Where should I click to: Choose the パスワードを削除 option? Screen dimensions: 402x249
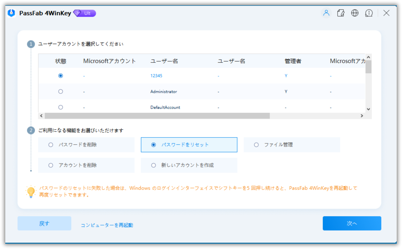coord(51,145)
